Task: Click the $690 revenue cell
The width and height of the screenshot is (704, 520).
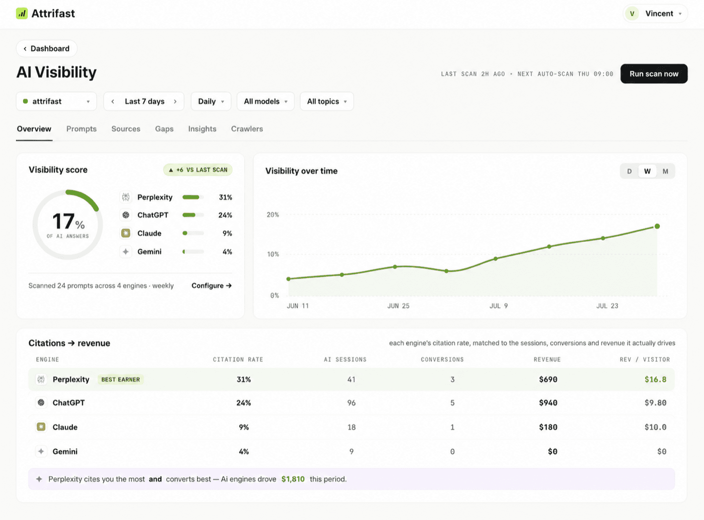Action: pos(548,379)
